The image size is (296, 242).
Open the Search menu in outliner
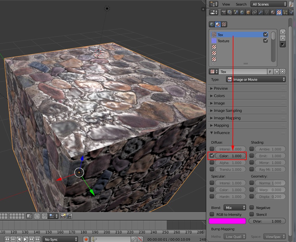click(241, 4)
